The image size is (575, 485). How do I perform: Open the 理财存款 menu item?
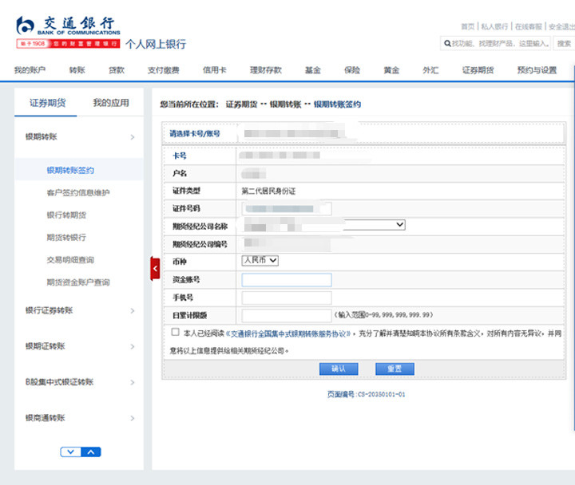265,70
